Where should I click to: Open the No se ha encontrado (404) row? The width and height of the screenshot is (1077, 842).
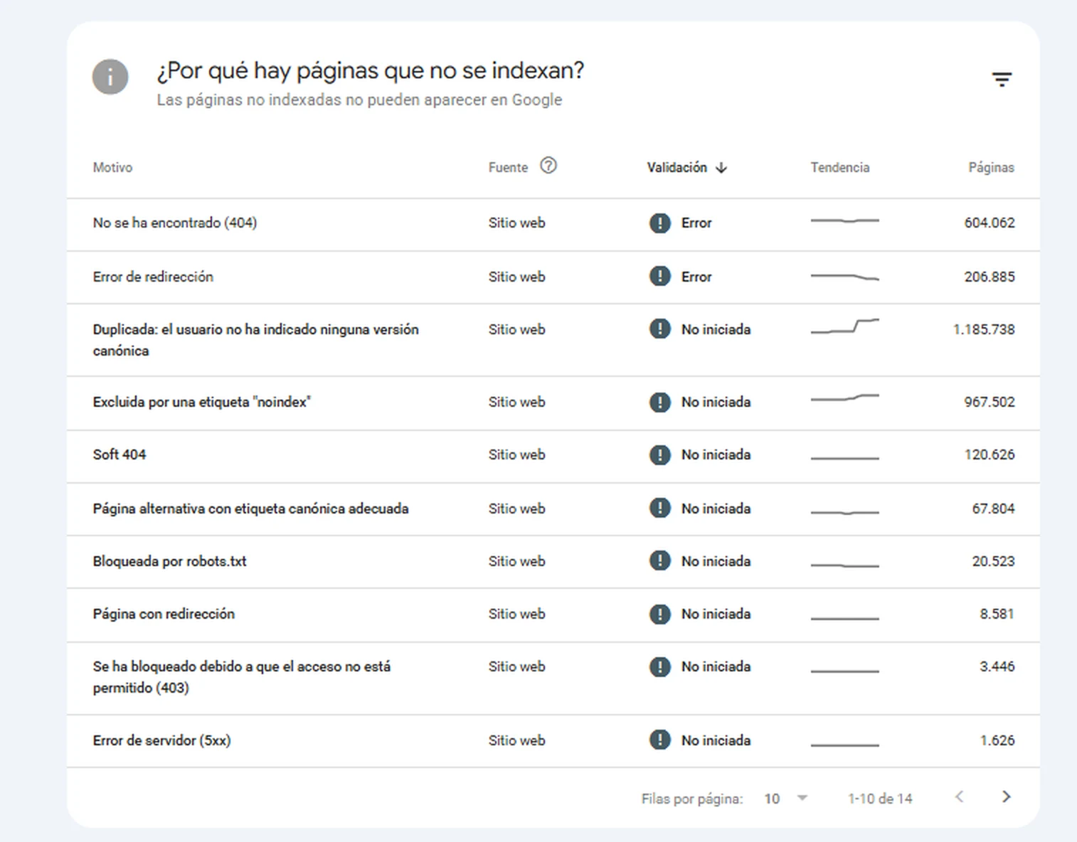tap(553, 224)
